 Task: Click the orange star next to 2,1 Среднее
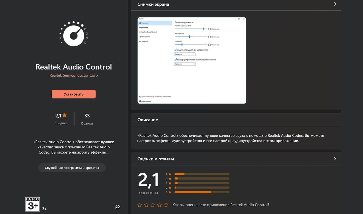point(65,115)
